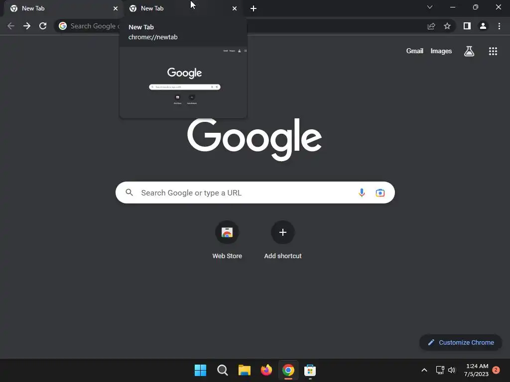The height and width of the screenshot is (382, 510).
Task: Open Search Labs flask icon
Action: [469, 51]
